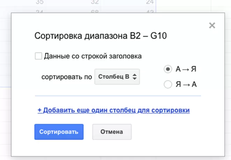Click the background cell containing 35
231x160 pixels.
(x=40, y=3)
